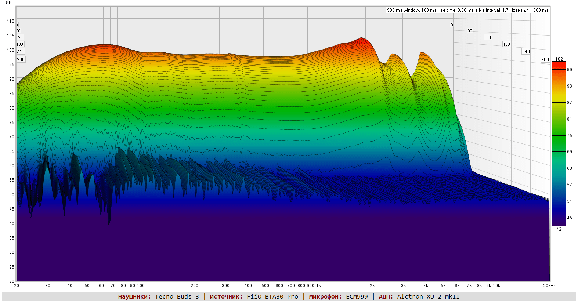Screen dimensions: 578x303
Task: Click the 69 tick on the color legend
Action: 569,152
